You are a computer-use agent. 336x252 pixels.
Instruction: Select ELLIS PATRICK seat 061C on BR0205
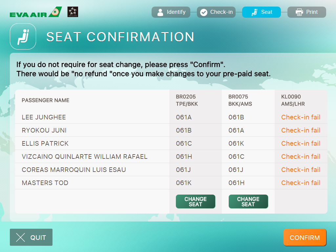pos(184,143)
